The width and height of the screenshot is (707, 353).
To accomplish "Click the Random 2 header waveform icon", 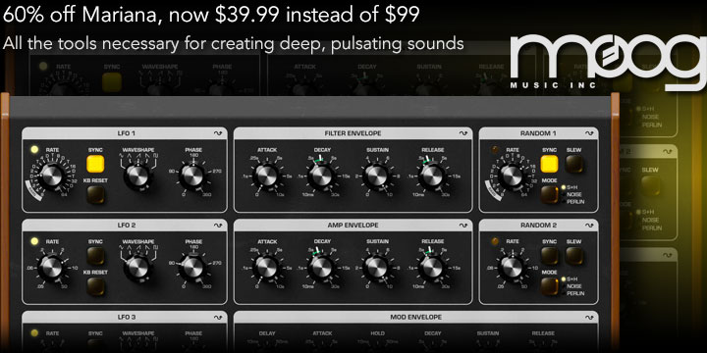I will 590,226.
